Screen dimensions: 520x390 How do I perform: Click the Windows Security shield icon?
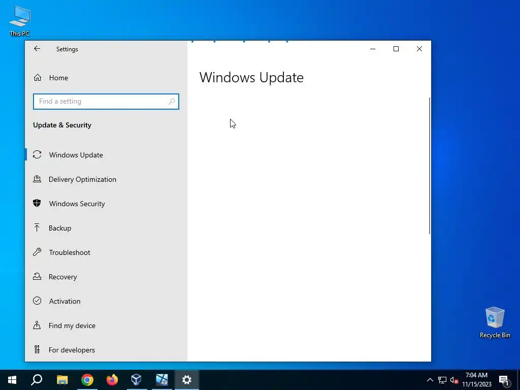(x=37, y=203)
